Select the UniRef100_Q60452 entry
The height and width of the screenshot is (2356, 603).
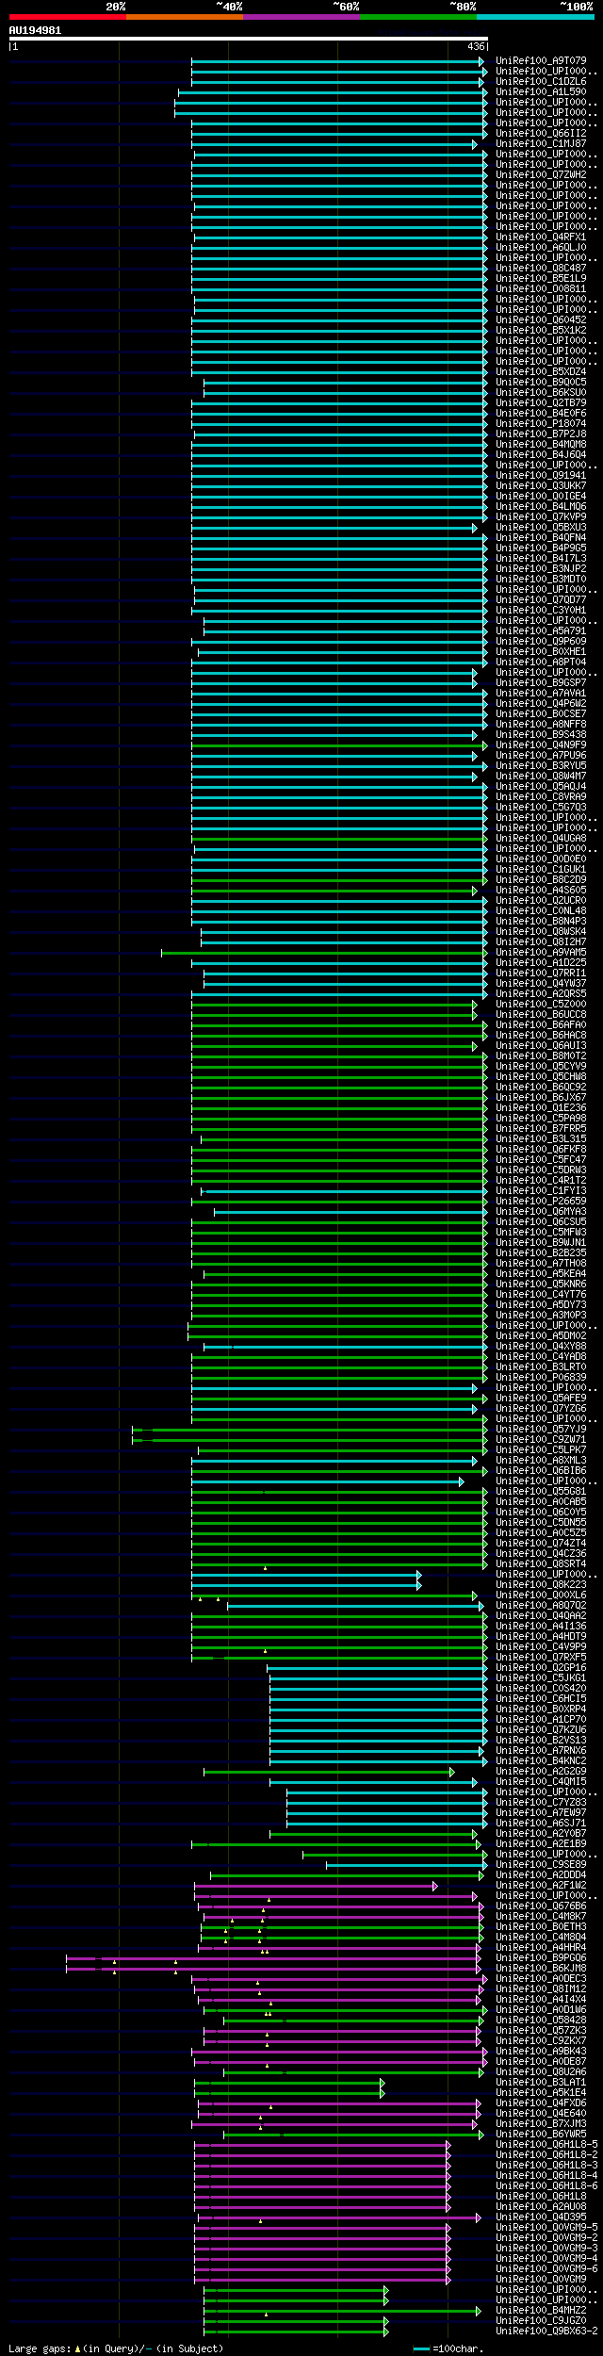pos(541,320)
